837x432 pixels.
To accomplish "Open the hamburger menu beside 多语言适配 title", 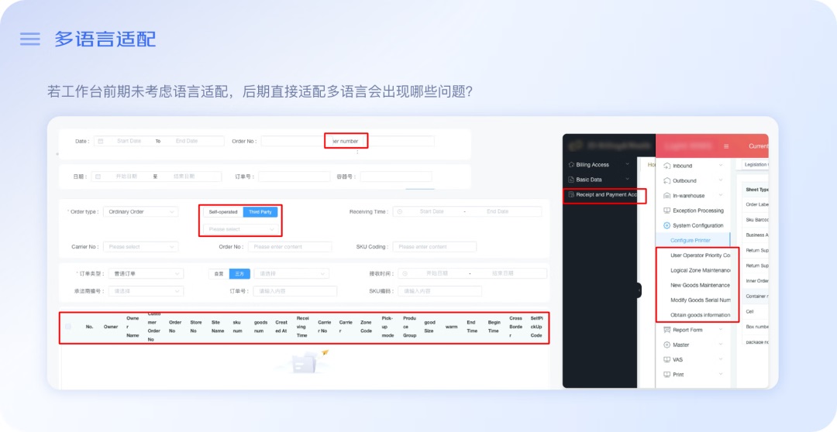I will [30, 39].
